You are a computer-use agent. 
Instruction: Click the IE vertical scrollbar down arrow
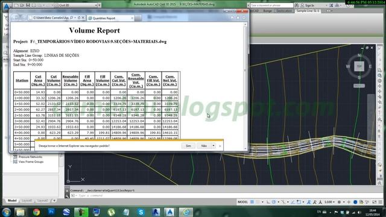(x=245, y=148)
